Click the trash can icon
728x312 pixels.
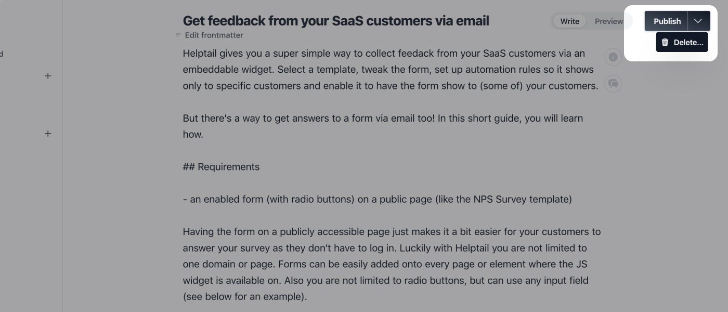tap(665, 43)
